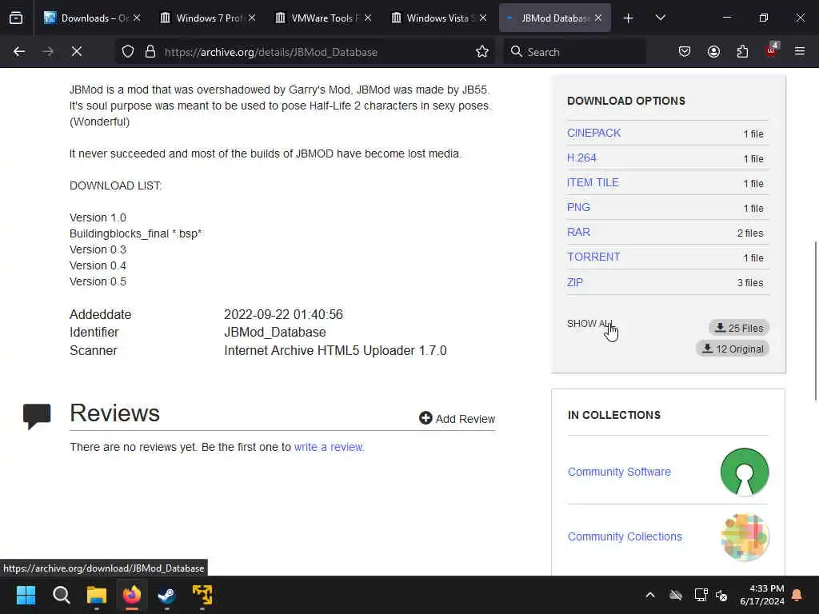Close the VMWare Tools tab
Screen dimensions: 819x614
pyautogui.click(x=368, y=18)
